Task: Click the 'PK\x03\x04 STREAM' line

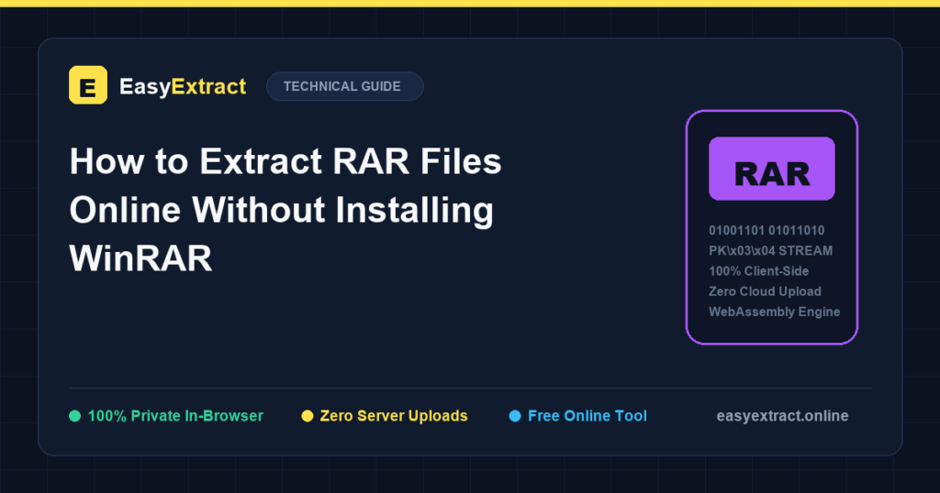Action: pos(770,251)
